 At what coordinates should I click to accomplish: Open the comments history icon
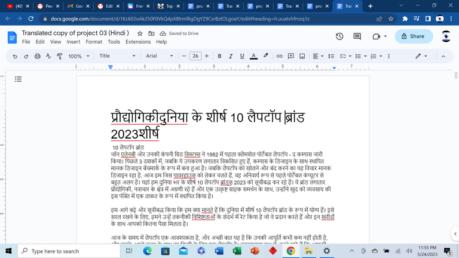click(x=356, y=36)
